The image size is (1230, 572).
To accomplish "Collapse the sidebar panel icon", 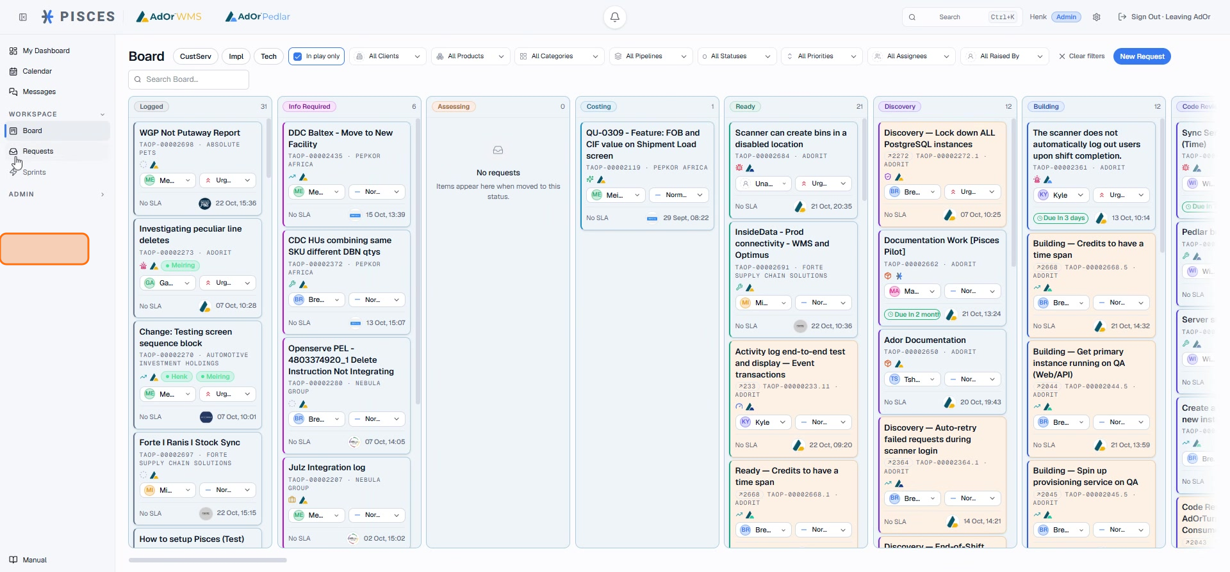I will (23, 17).
